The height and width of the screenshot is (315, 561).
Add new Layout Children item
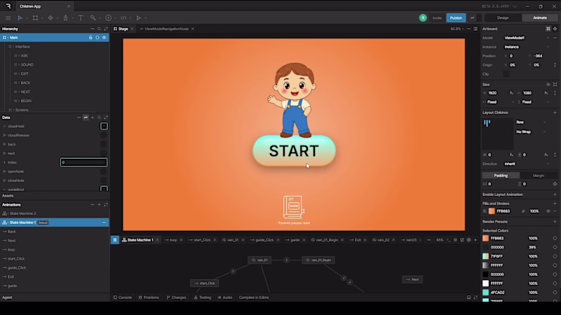point(555,113)
